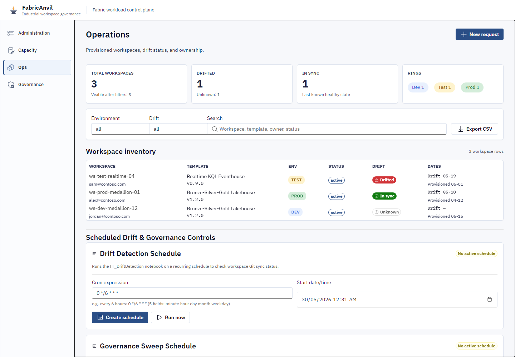Screen dimensions: 515x357
Task: Click Run now for drift detection
Action: click(170, 317)
